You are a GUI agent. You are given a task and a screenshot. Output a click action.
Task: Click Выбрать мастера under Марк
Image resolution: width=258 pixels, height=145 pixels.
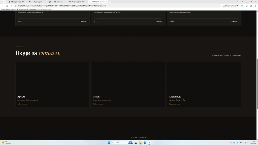click(x=99, y=104)
